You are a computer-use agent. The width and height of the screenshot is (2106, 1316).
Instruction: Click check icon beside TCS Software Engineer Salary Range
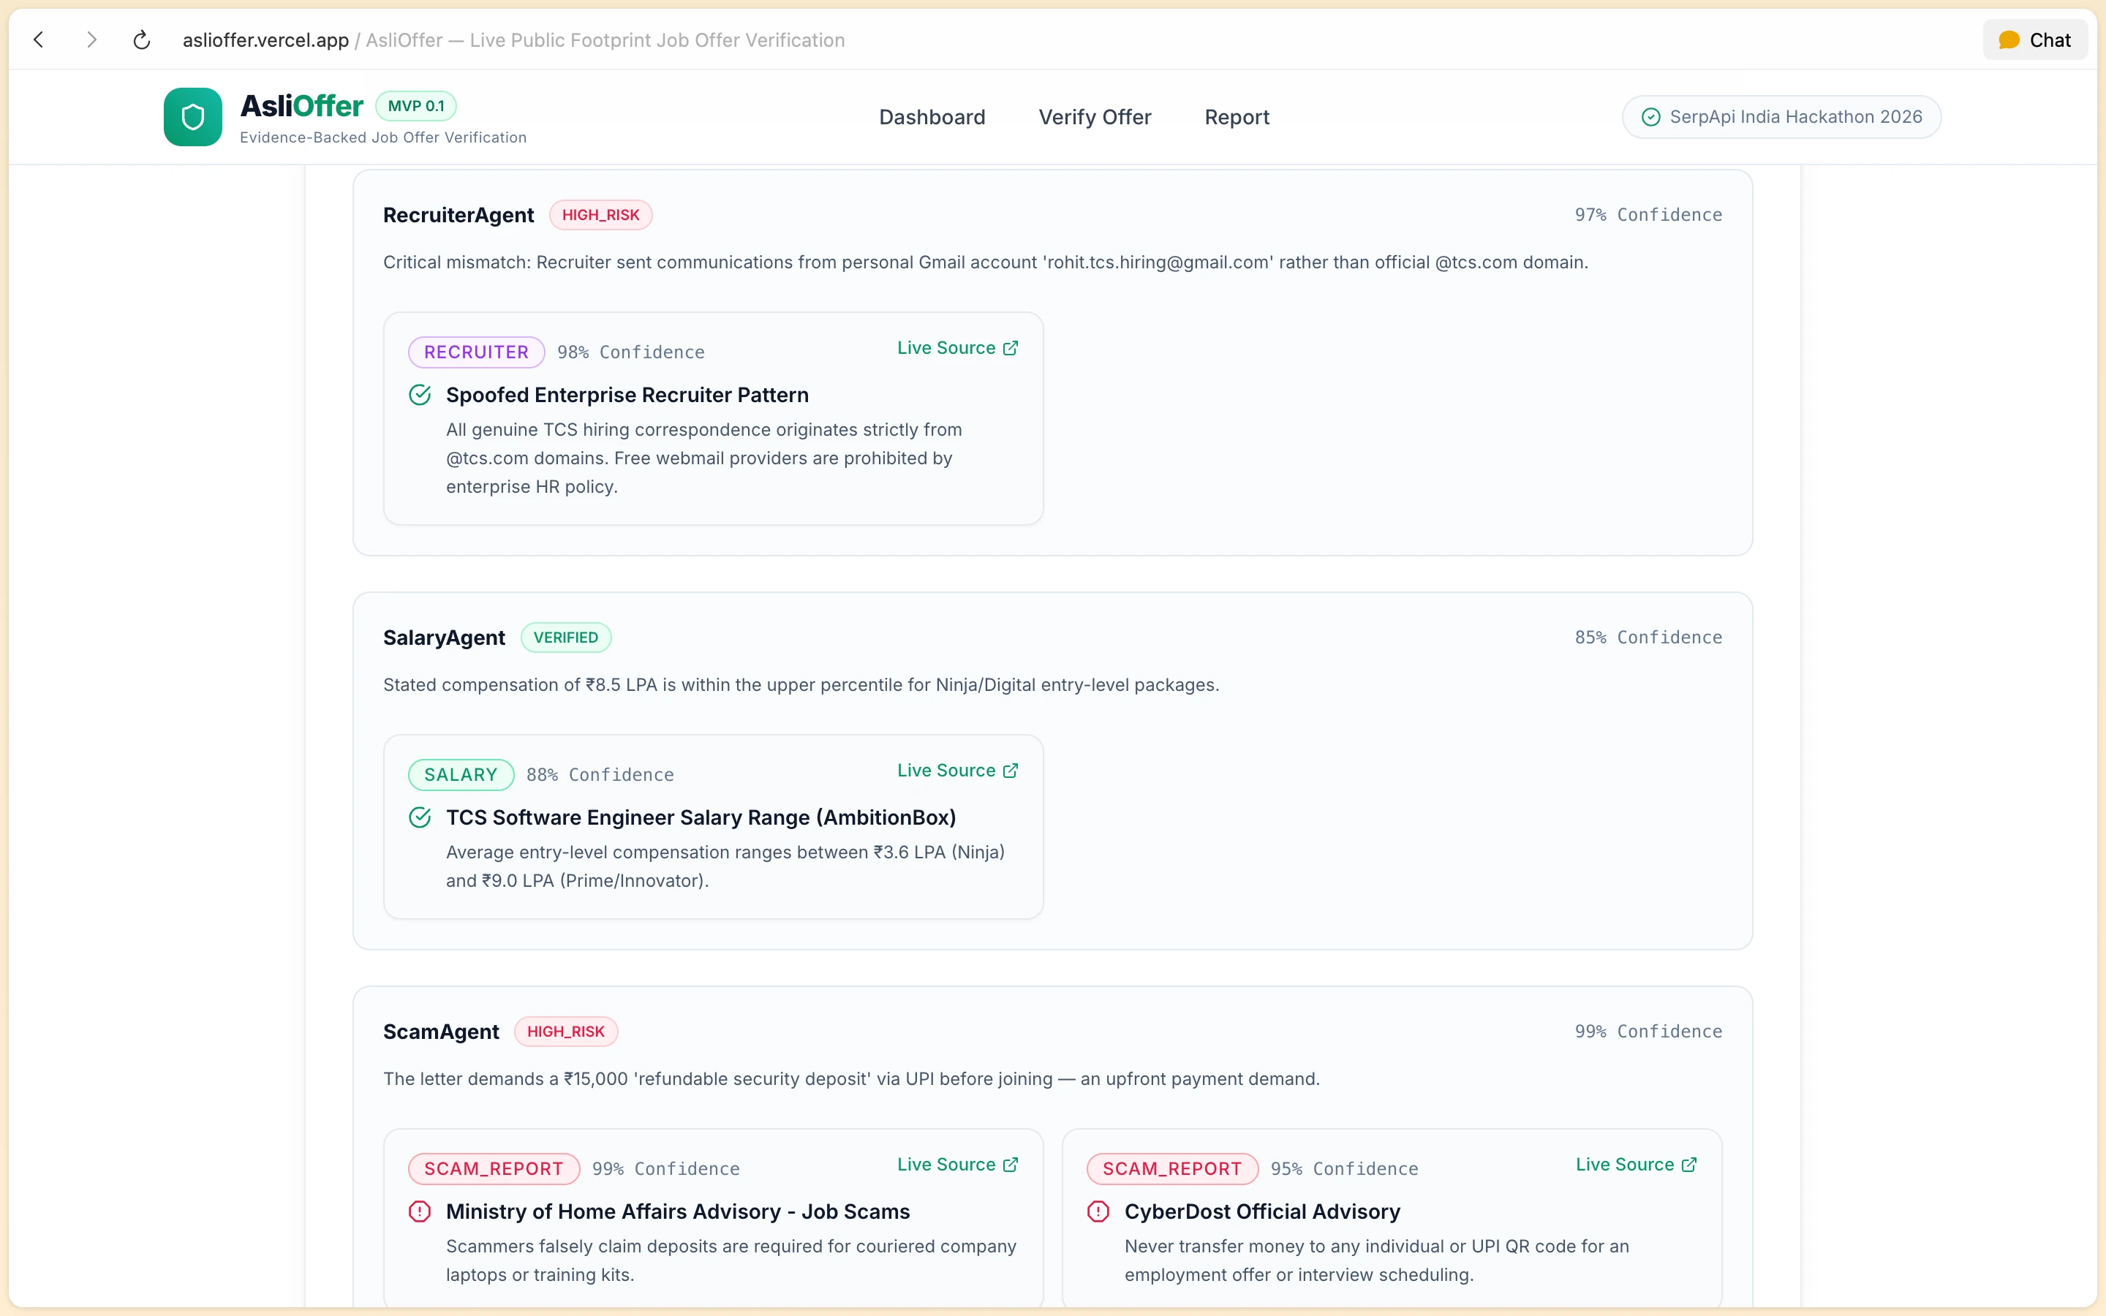[x=420, y=818]
